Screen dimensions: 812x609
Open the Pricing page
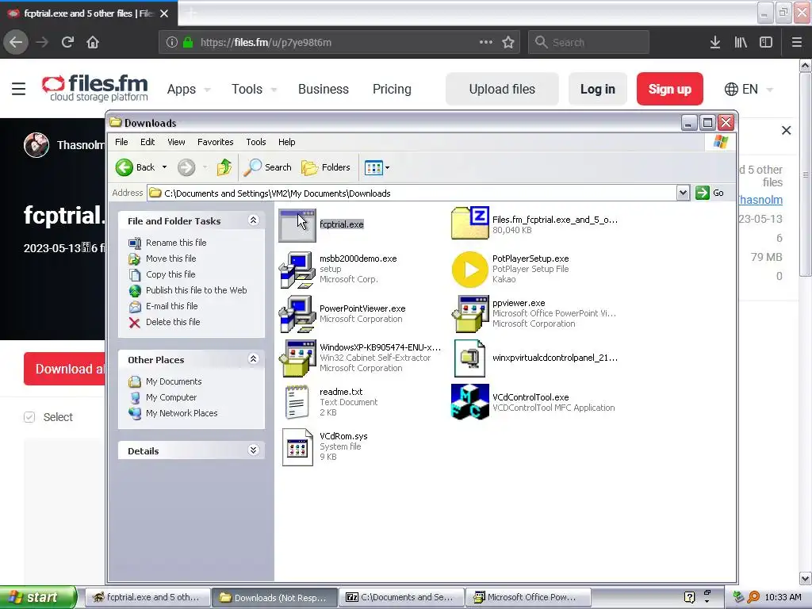(392, 89)
